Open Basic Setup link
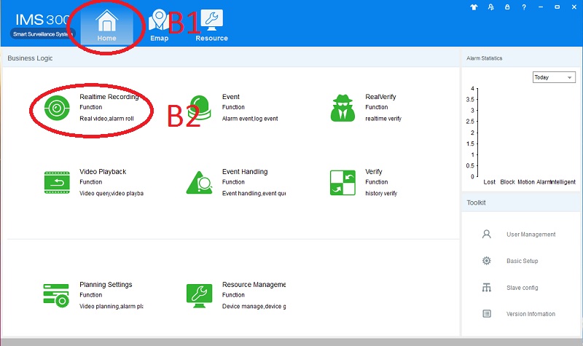 coord(522,261)
